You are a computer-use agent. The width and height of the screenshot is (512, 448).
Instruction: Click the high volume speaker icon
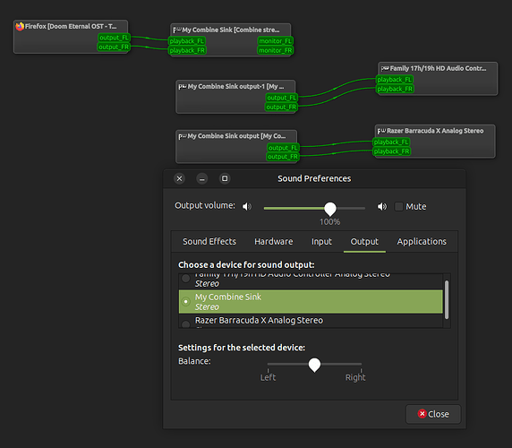(382, 206)
